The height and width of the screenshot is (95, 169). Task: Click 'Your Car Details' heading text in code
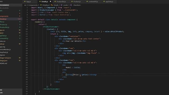[x=73, y=41]
